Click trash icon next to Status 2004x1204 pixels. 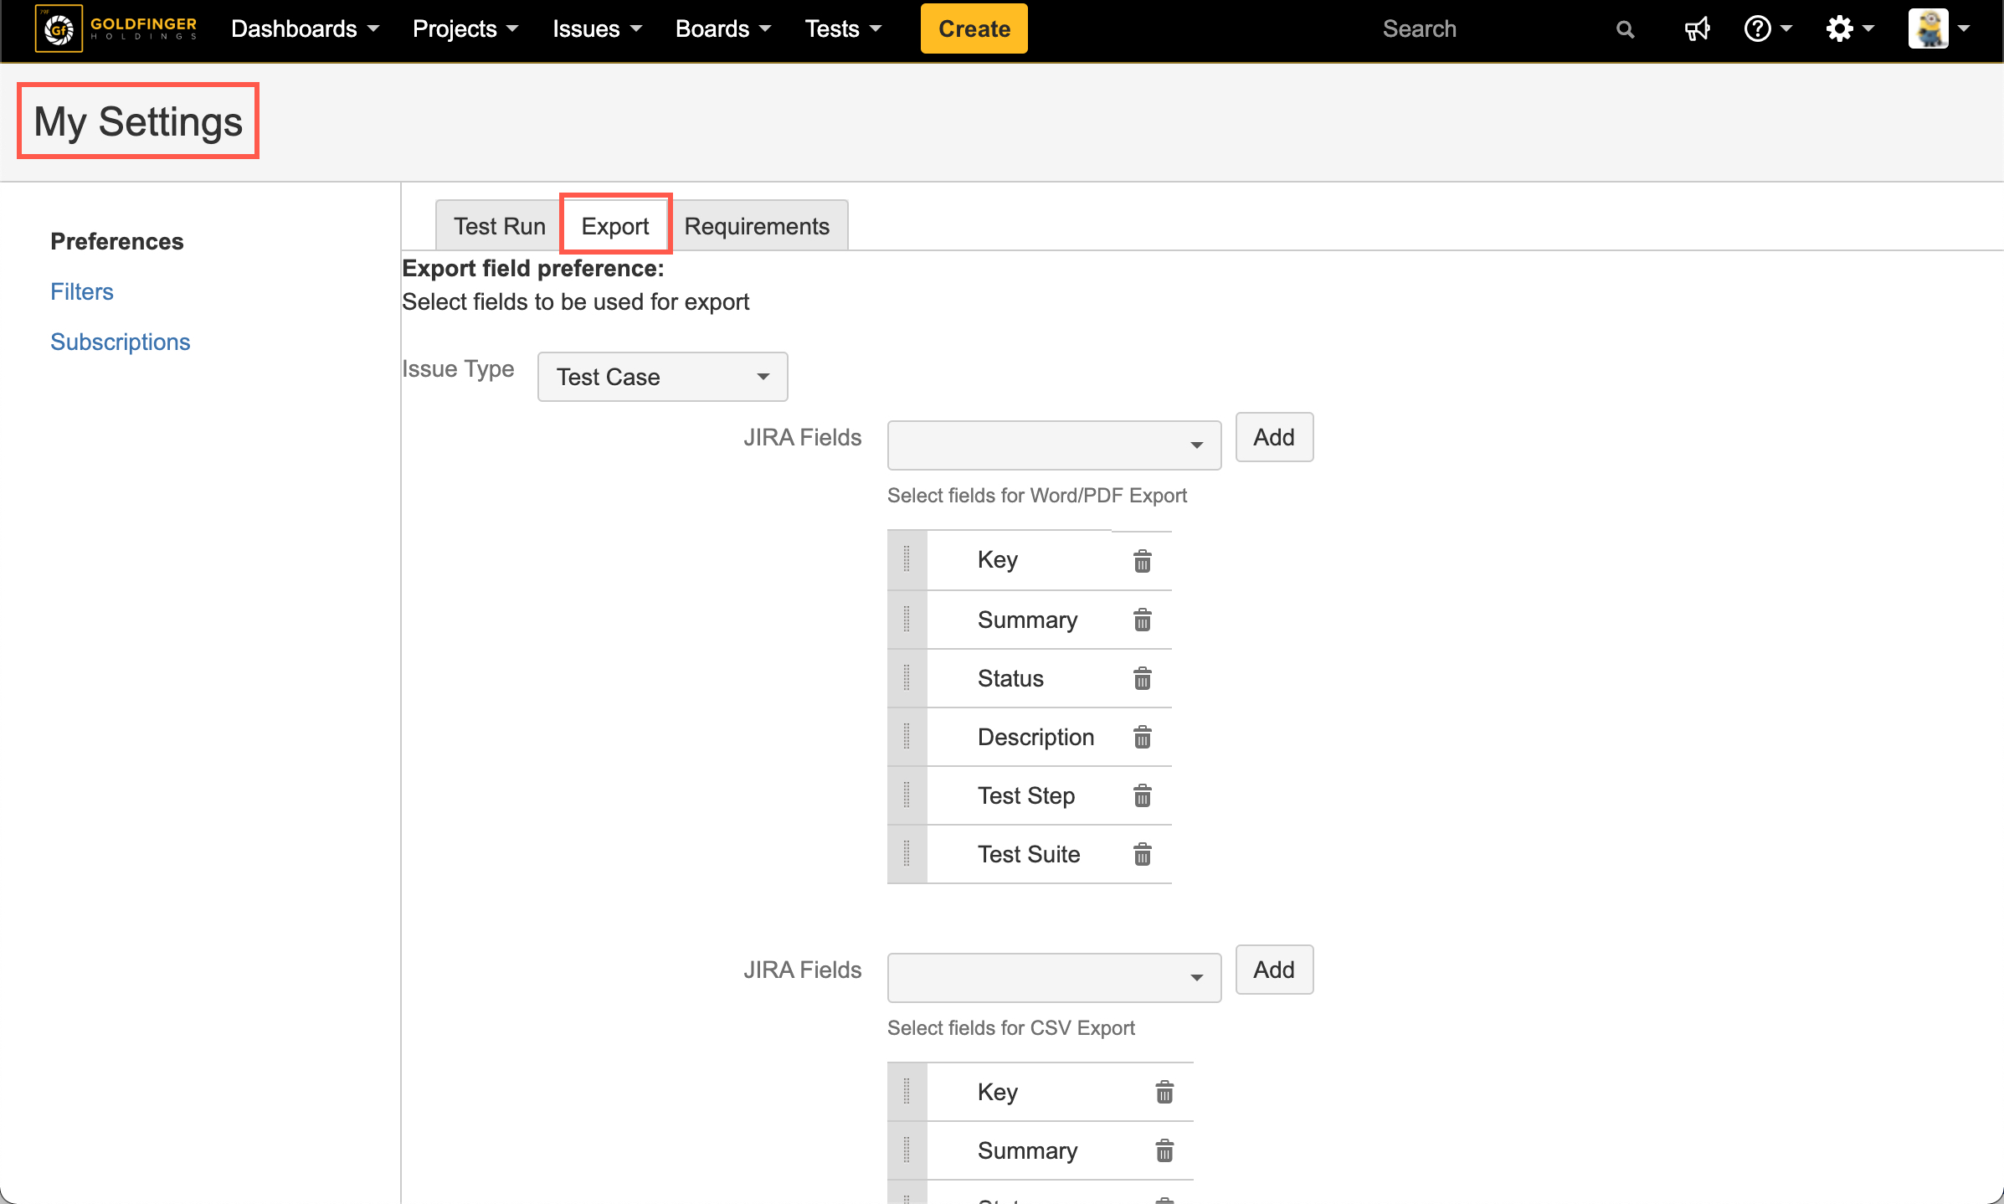click(1142, 679)
